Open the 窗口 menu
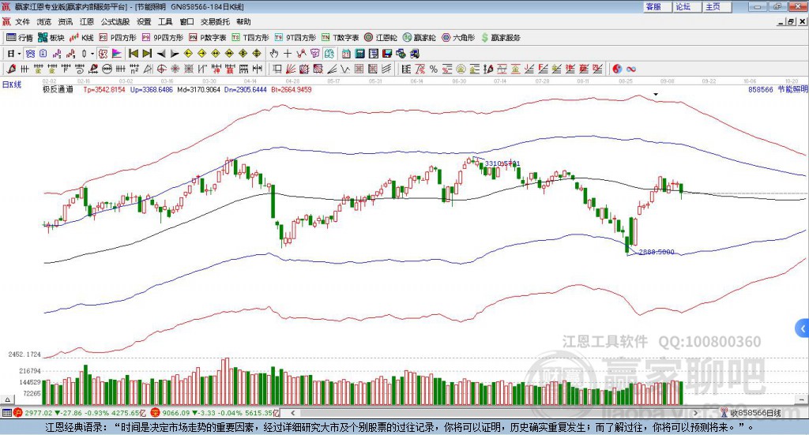 186,21
